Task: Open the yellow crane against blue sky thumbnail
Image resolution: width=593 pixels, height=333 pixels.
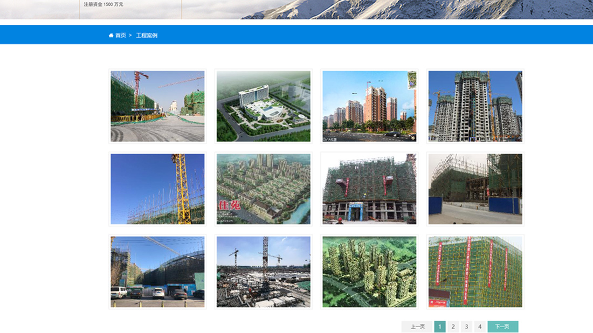Action: 157,189
